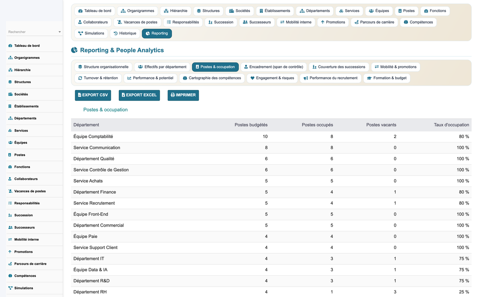Select the Équipe Comptabilité row name
The image size is (480, 297).
tap(93, 137)
